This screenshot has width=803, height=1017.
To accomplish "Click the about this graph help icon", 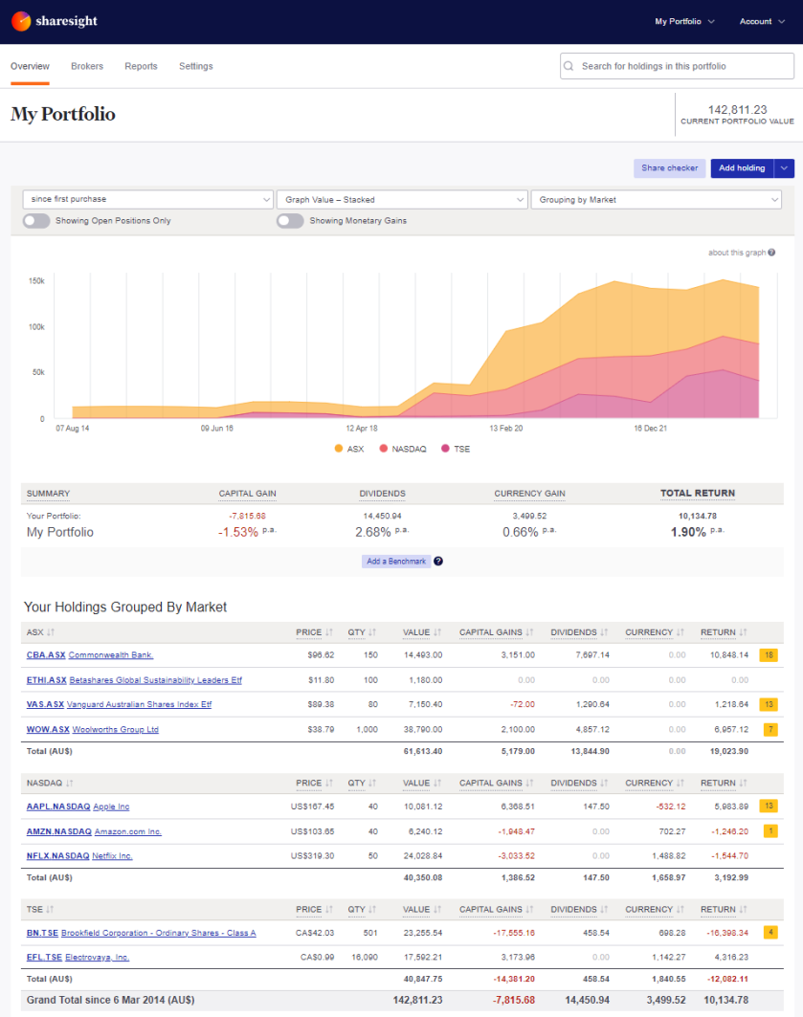I will pyautogui.click(x=771, y=253).
